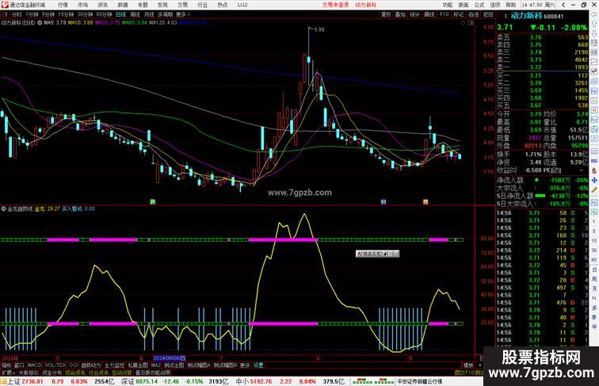
Task: Click the highlighted 2024/06/06 date label
Action: pyautogui.click(x=169, y=358)
